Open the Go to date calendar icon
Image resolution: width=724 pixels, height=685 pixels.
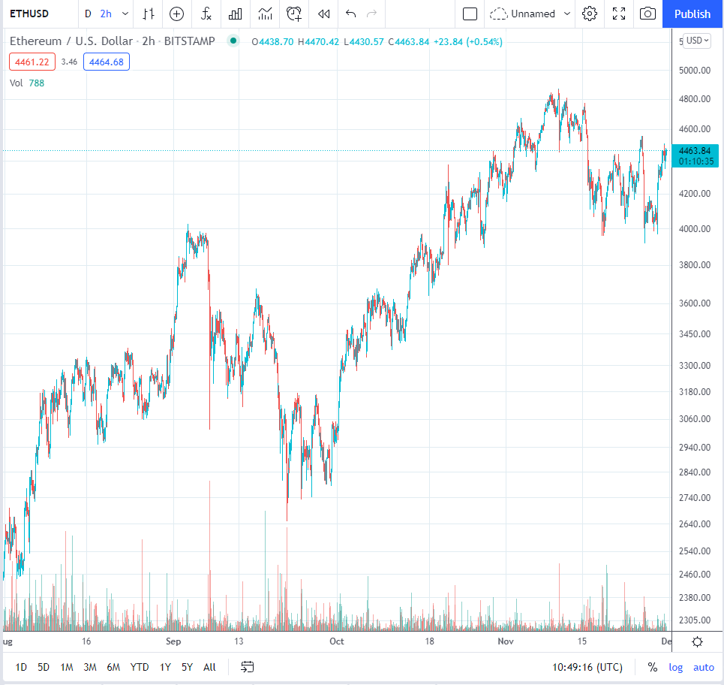click(x=248, y=667)
